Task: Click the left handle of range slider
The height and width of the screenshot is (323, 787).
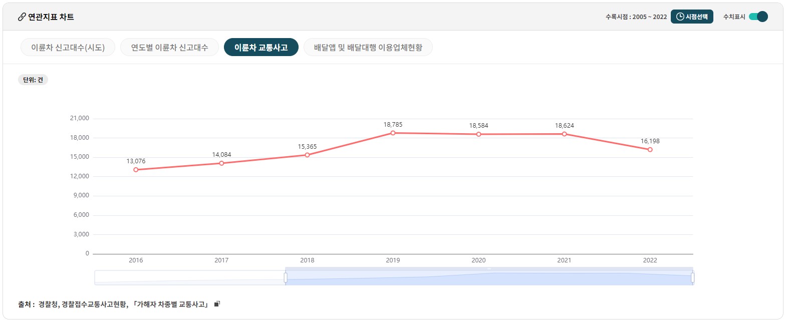Action: (x=286, y=277)
